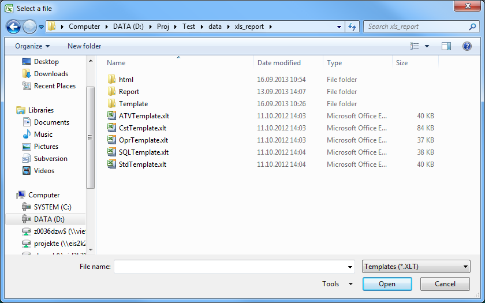Viewport: 485px width, 303px height.
Task: Select Desktop in navigation pane
Action: pyautogui.click(x=46, y=62)
